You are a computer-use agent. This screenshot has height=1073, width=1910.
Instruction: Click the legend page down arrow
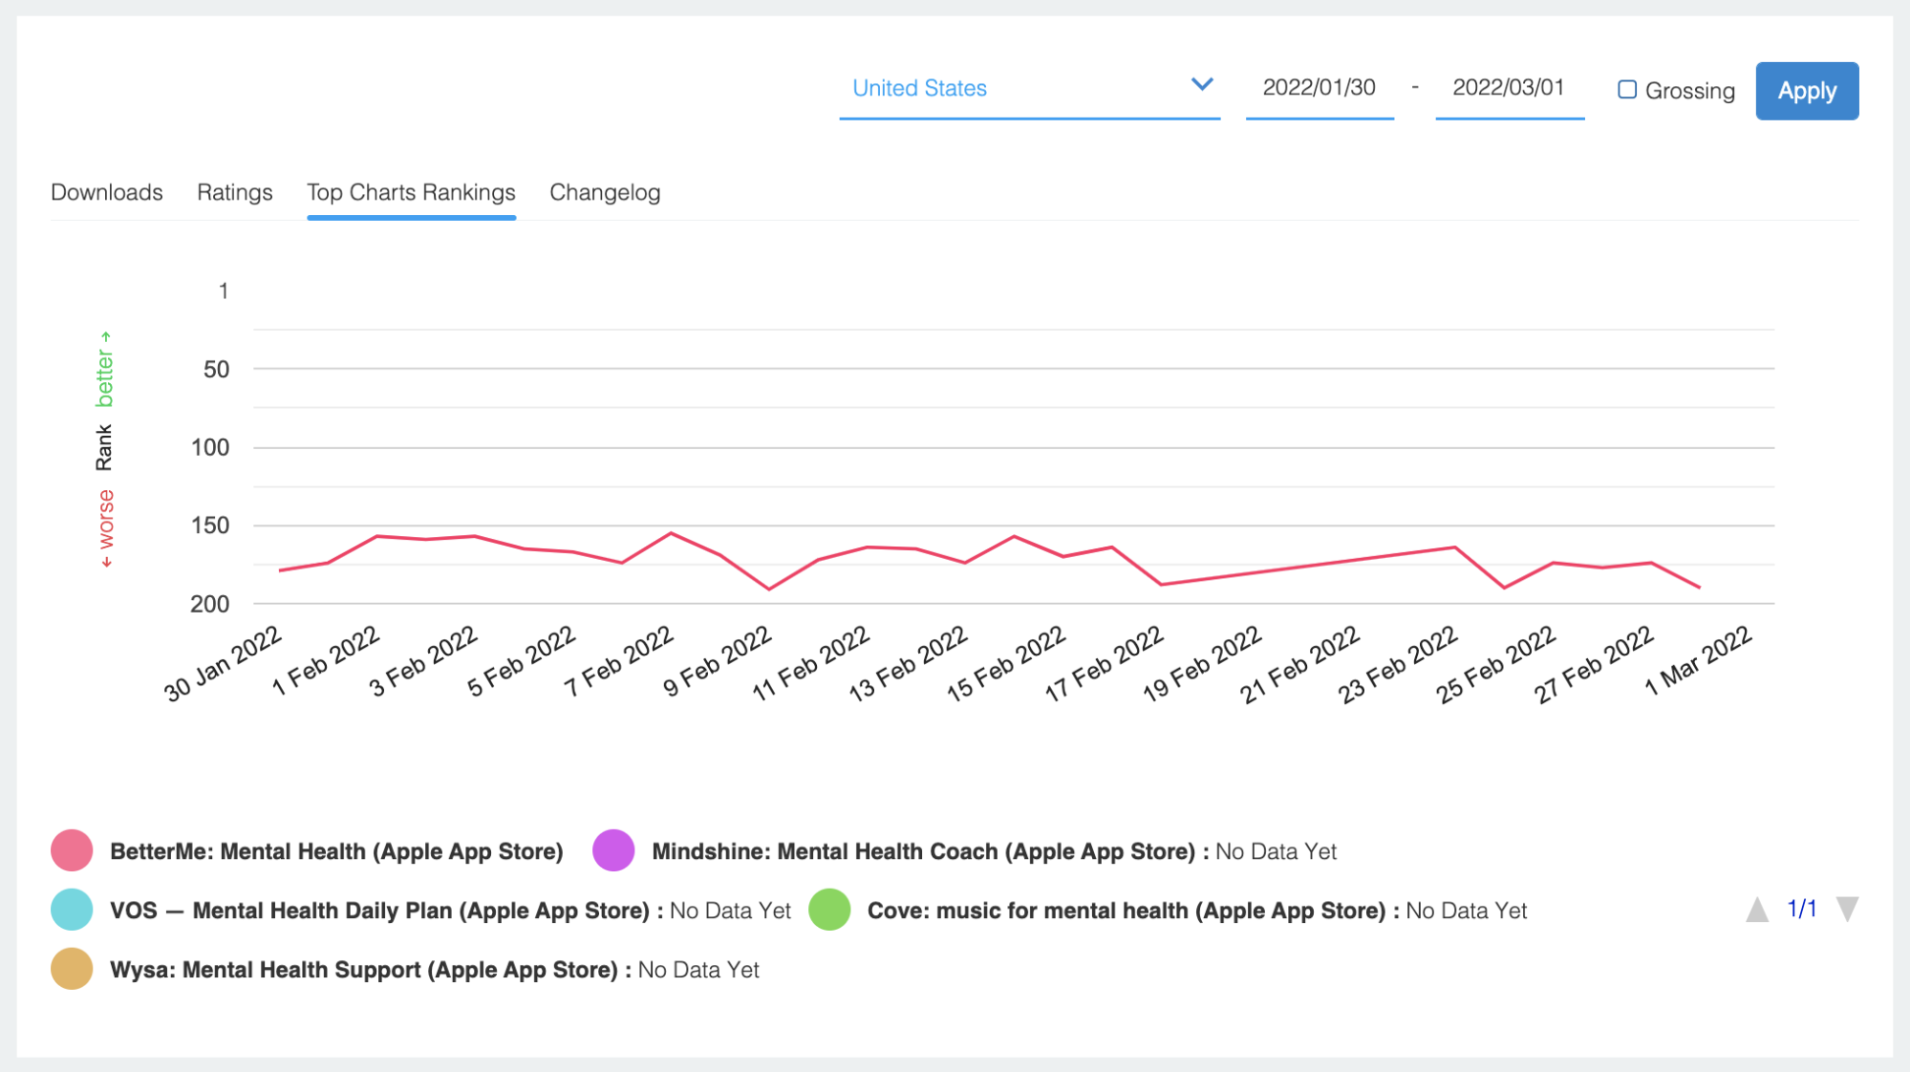tap(1847, 910)
